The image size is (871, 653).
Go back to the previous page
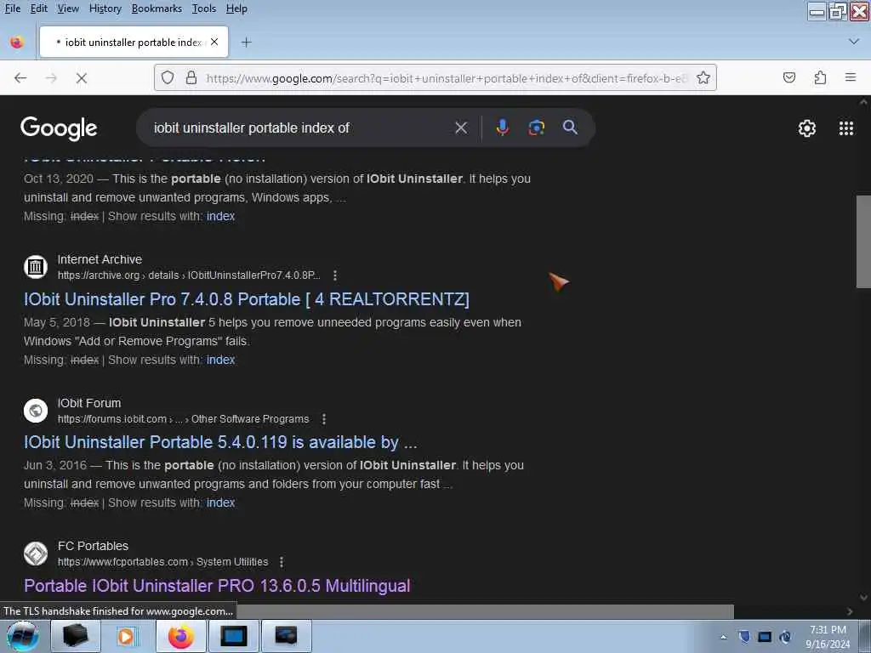(20, 78)
